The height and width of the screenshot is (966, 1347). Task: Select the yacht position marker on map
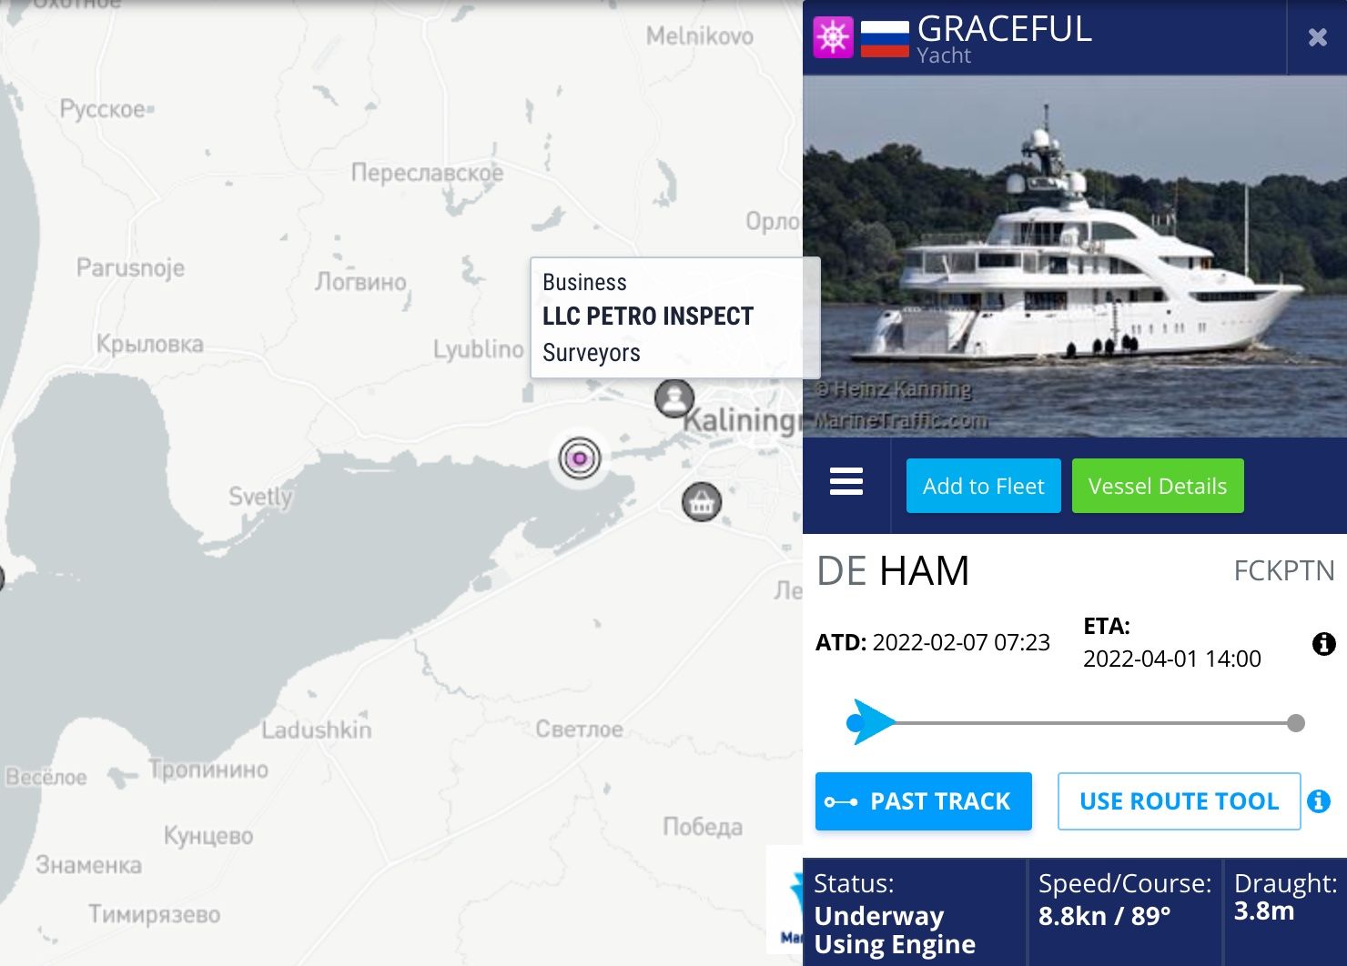coord(579,458)
